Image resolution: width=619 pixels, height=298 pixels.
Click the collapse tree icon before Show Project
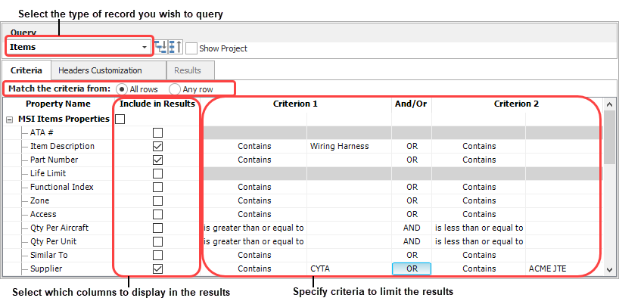[176, 48]
